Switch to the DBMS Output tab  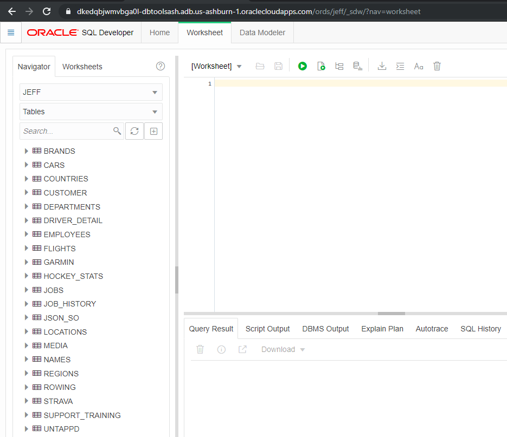(325, 329)
